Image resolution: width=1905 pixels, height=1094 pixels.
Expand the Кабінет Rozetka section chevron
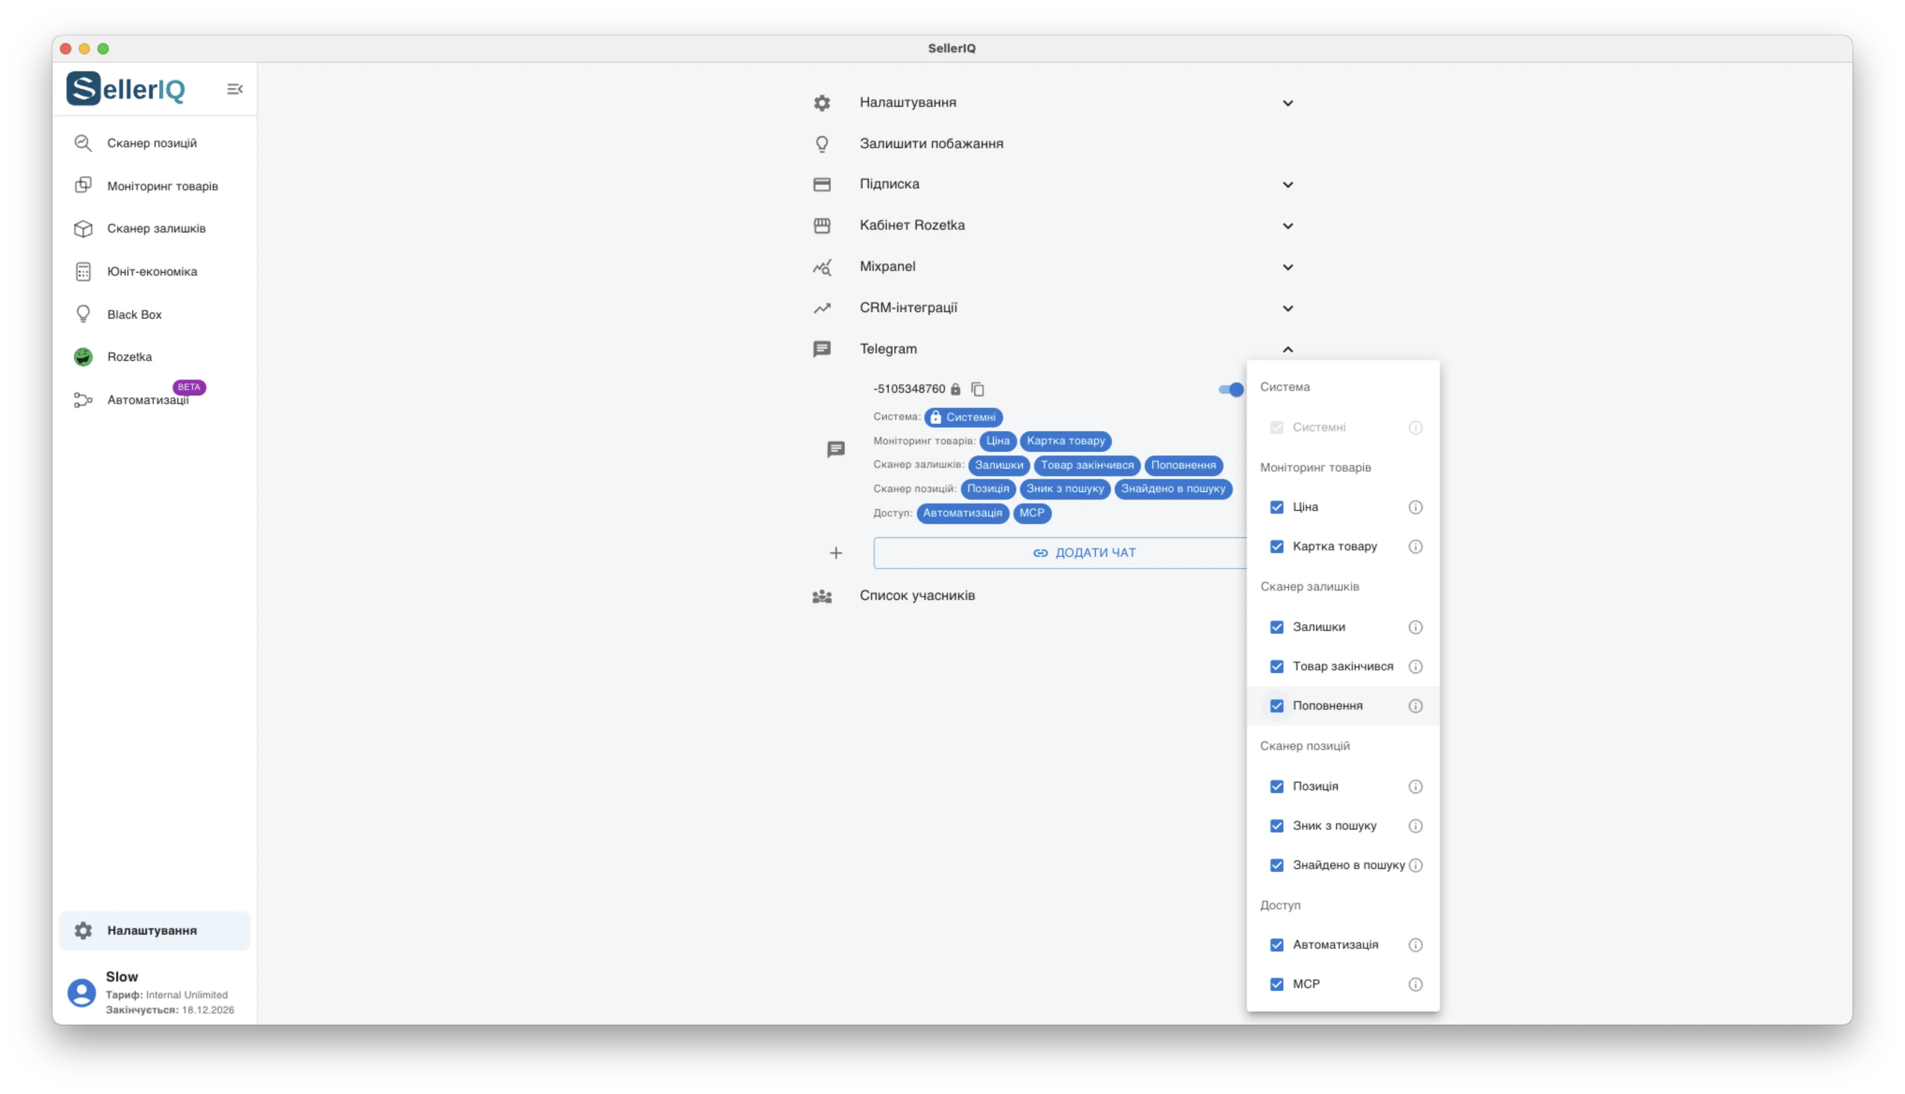pyautogui.click(x=1288, y=226)
